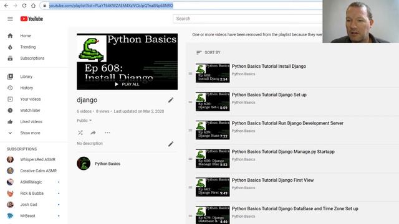Edit the playlist description

click(x=171, y=144)
